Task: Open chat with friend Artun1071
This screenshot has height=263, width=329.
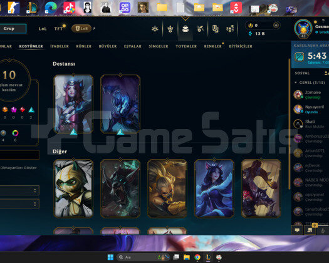Action: click(x=311, y=153)
